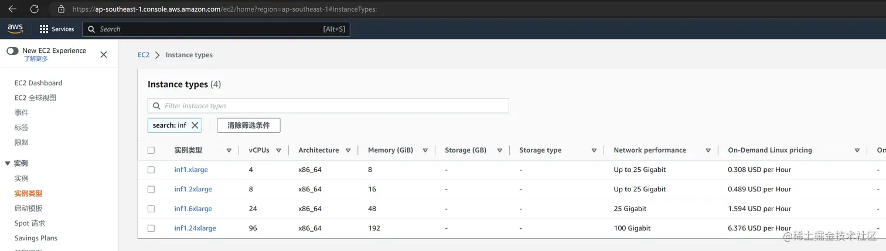Collapse the 实例 sidebar section
The image size is (886, 251).
tap(8, 164)
